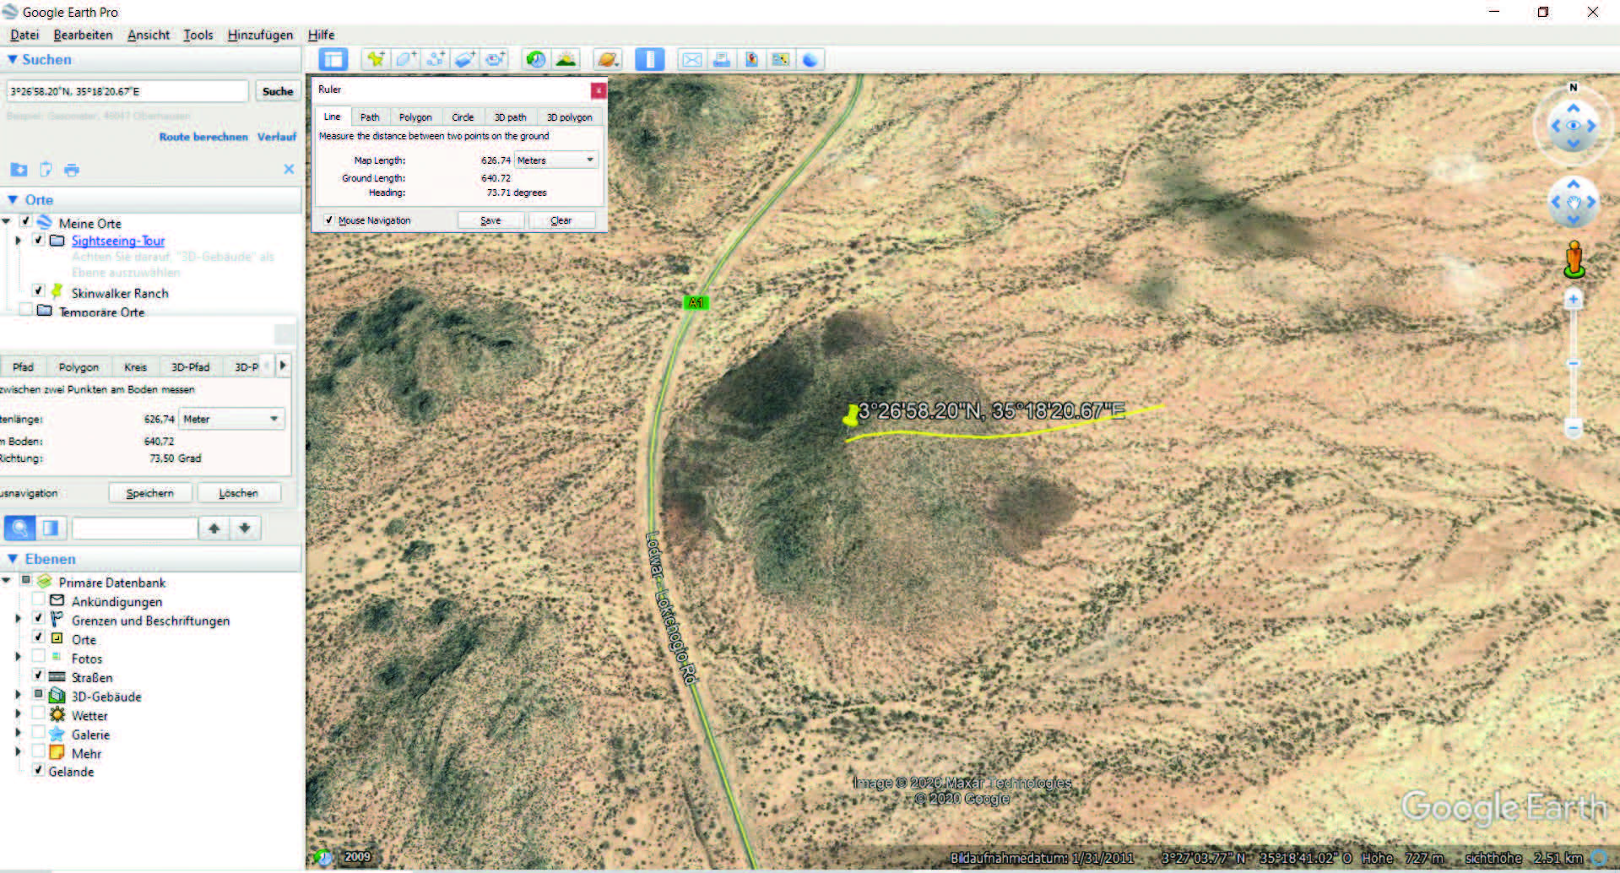Click the zoom slider on map
Viewport: 1620px width, 873px height.
[1573, 364]
